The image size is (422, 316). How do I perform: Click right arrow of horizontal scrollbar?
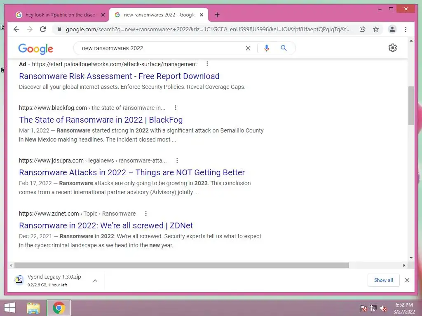tap(404, 265)
